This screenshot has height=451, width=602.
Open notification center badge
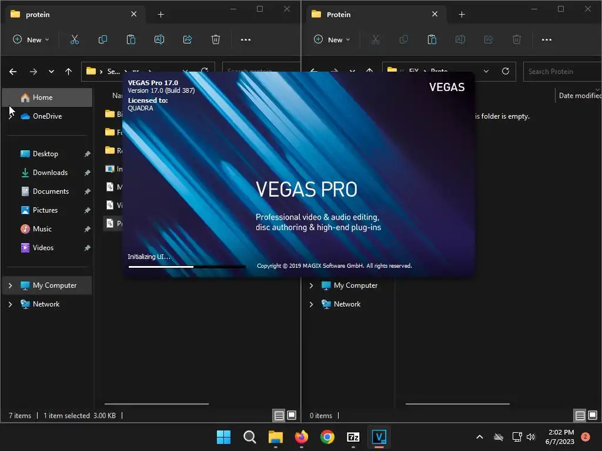tap(586, 437)
